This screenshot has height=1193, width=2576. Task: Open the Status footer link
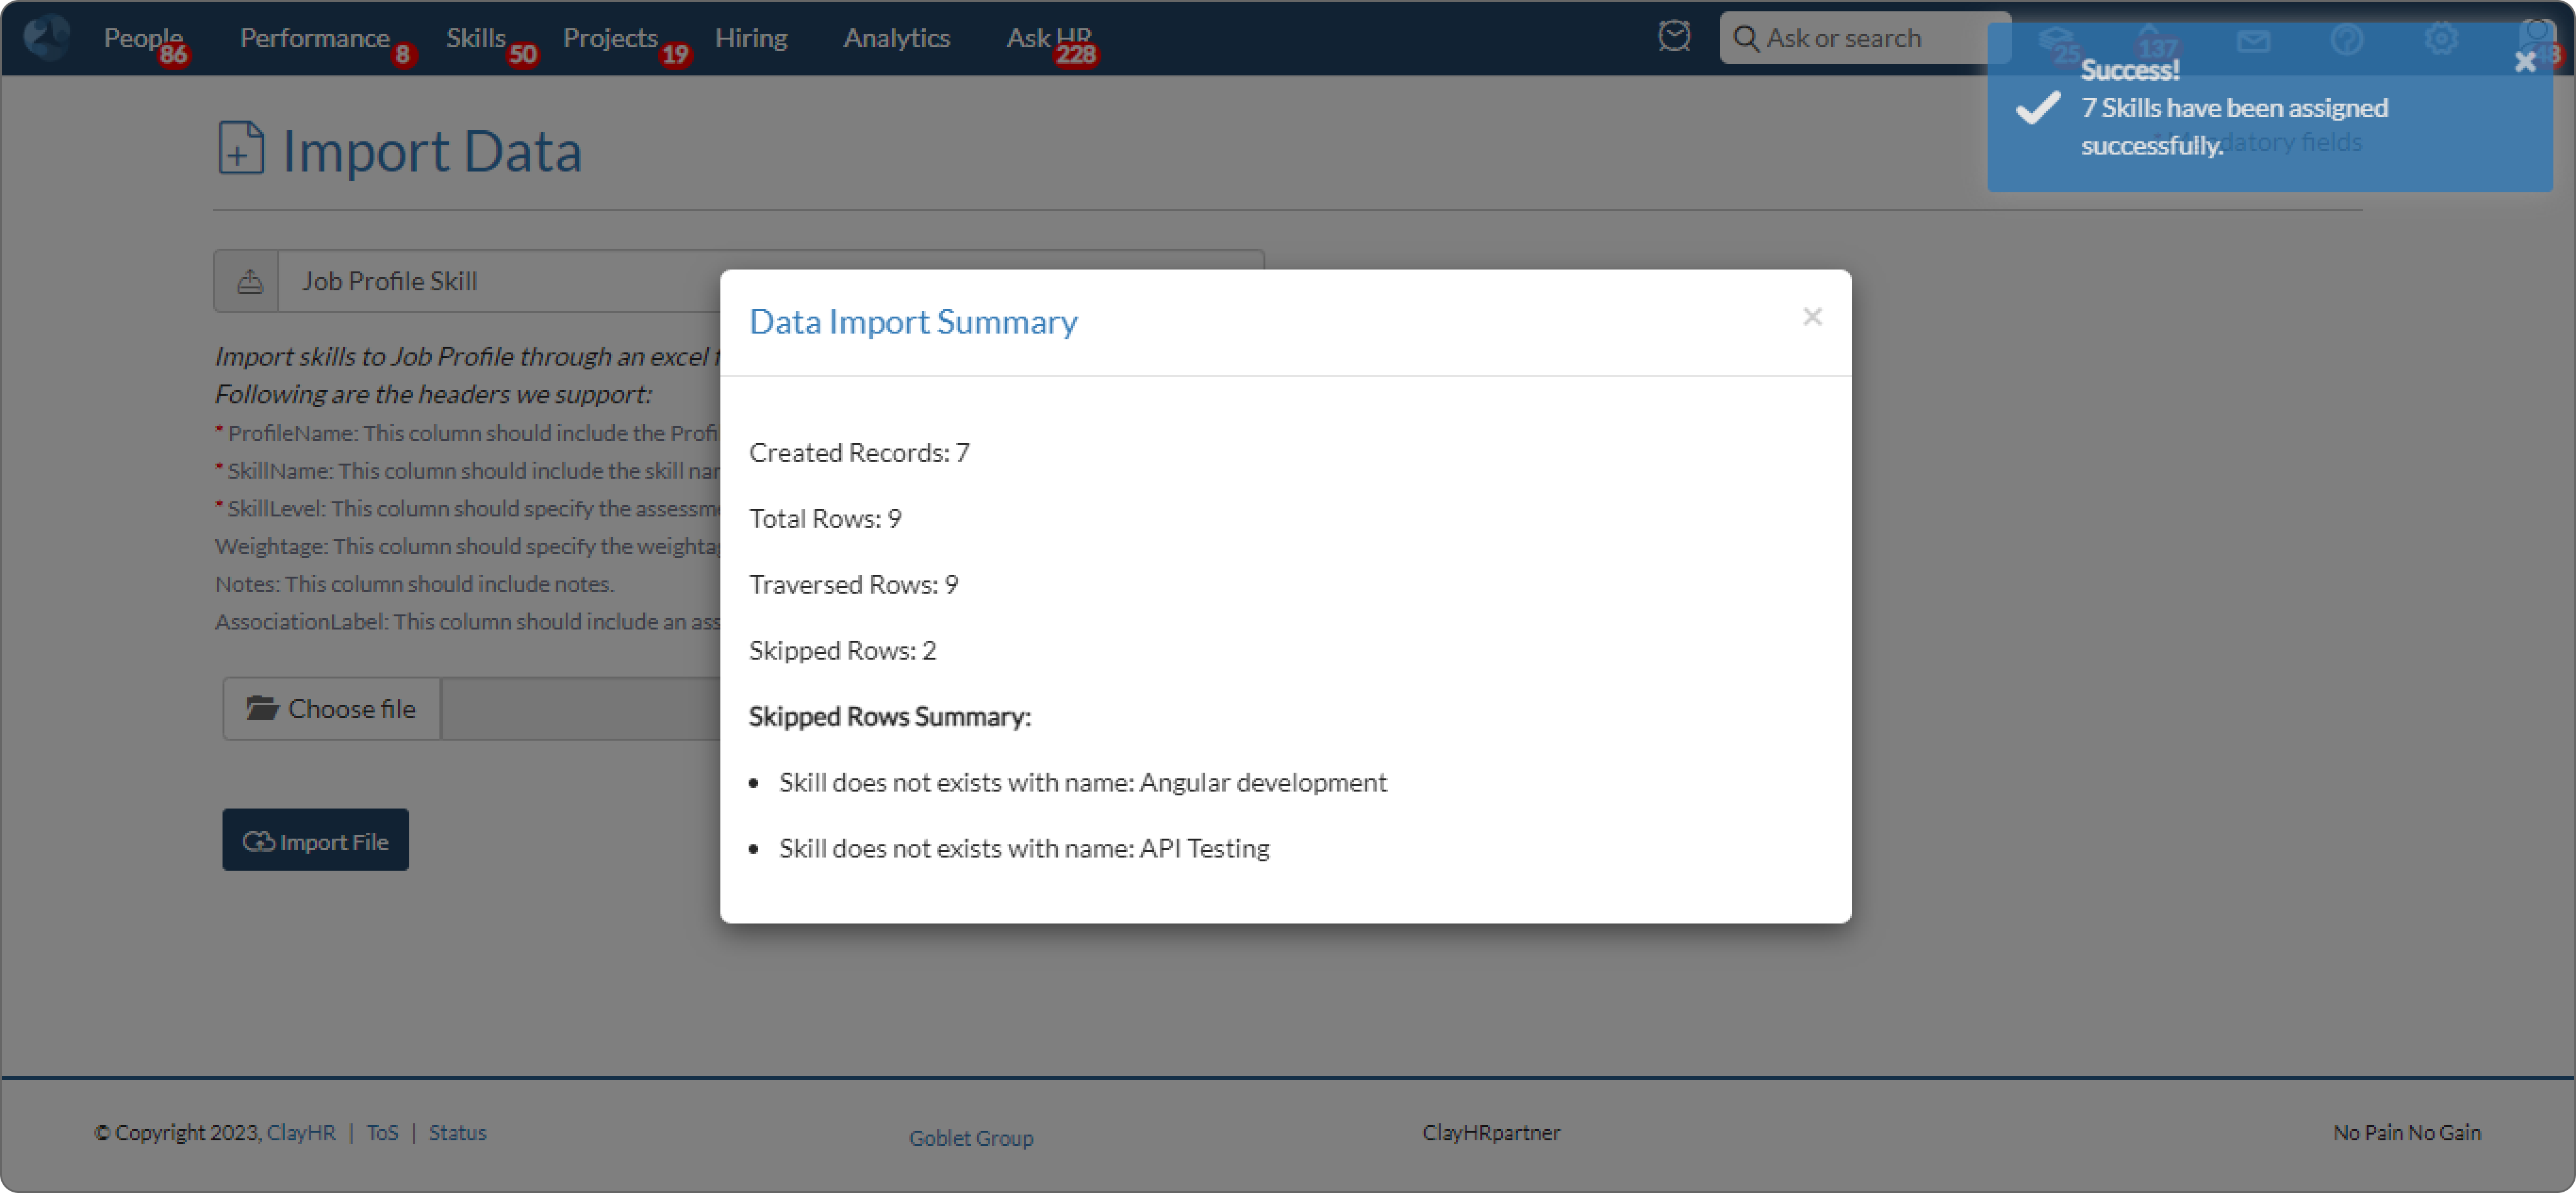tap(457, 1132)
